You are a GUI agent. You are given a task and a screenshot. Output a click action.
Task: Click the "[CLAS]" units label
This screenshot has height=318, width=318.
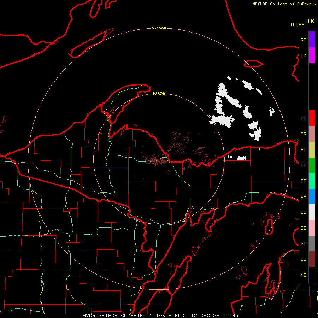(x=299, y=24)
